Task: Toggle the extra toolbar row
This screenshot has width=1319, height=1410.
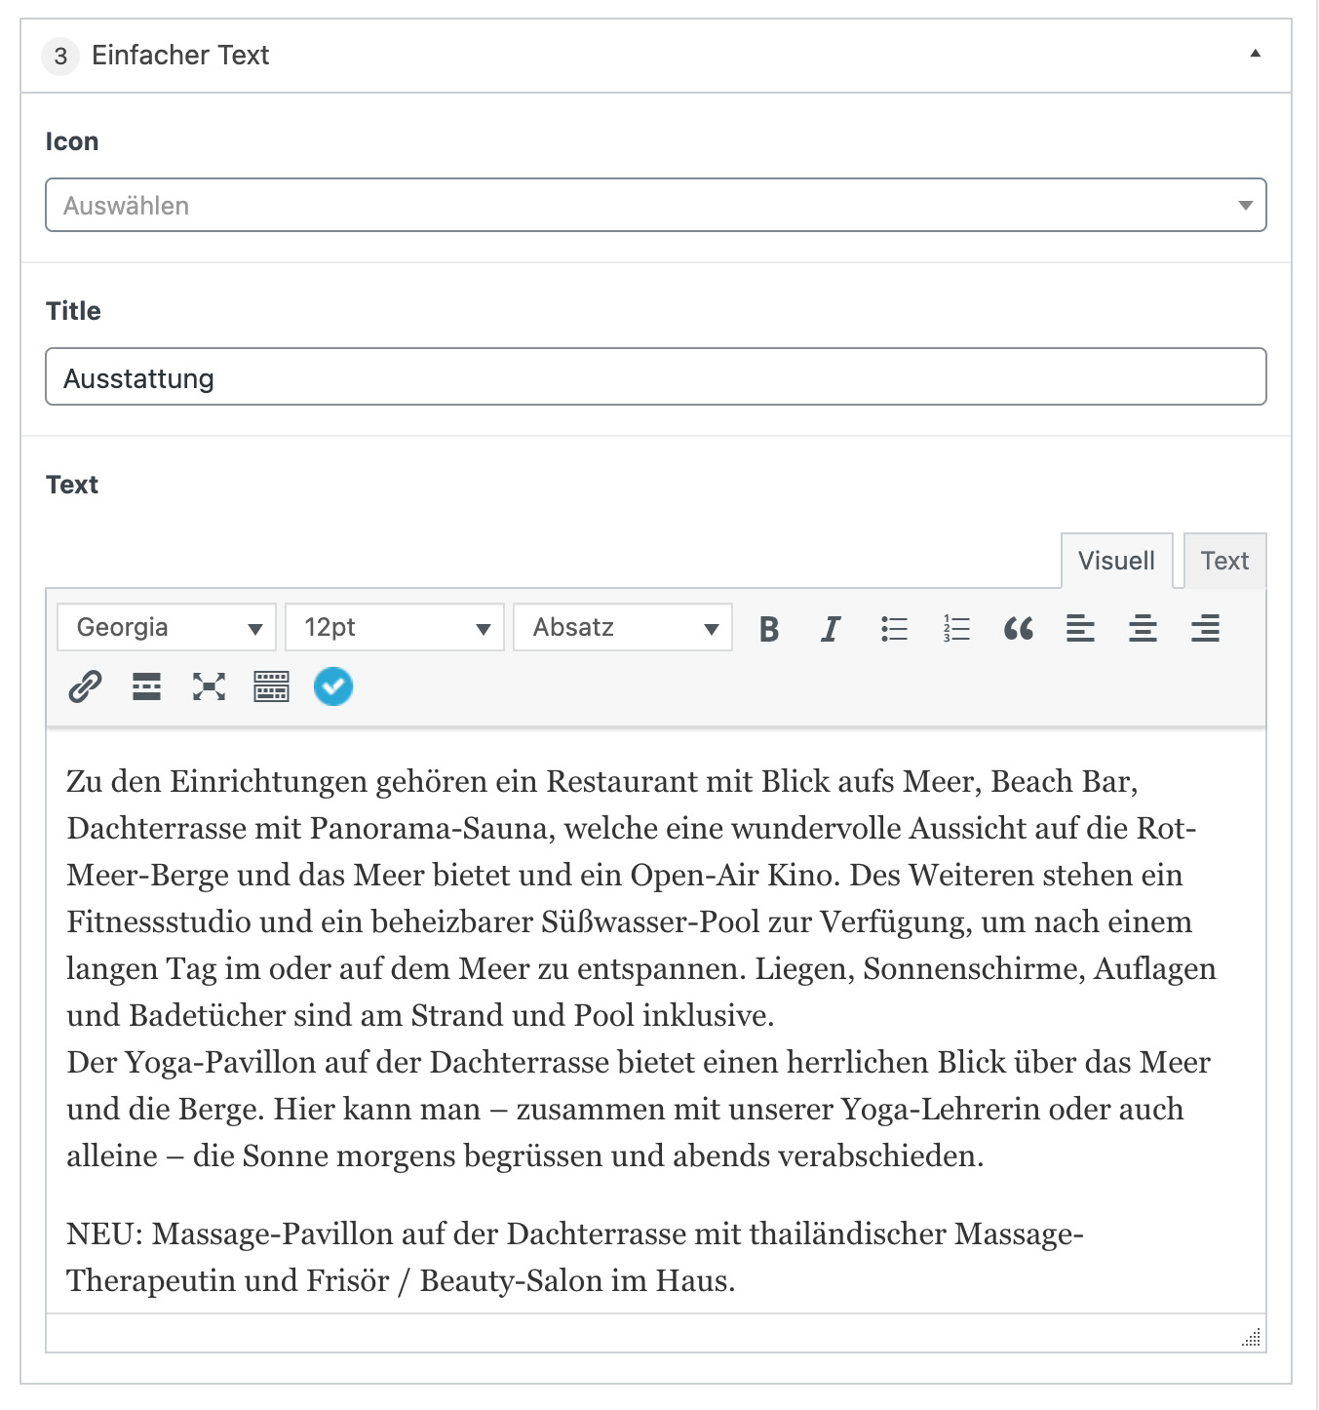Action: tap(271, 687)
